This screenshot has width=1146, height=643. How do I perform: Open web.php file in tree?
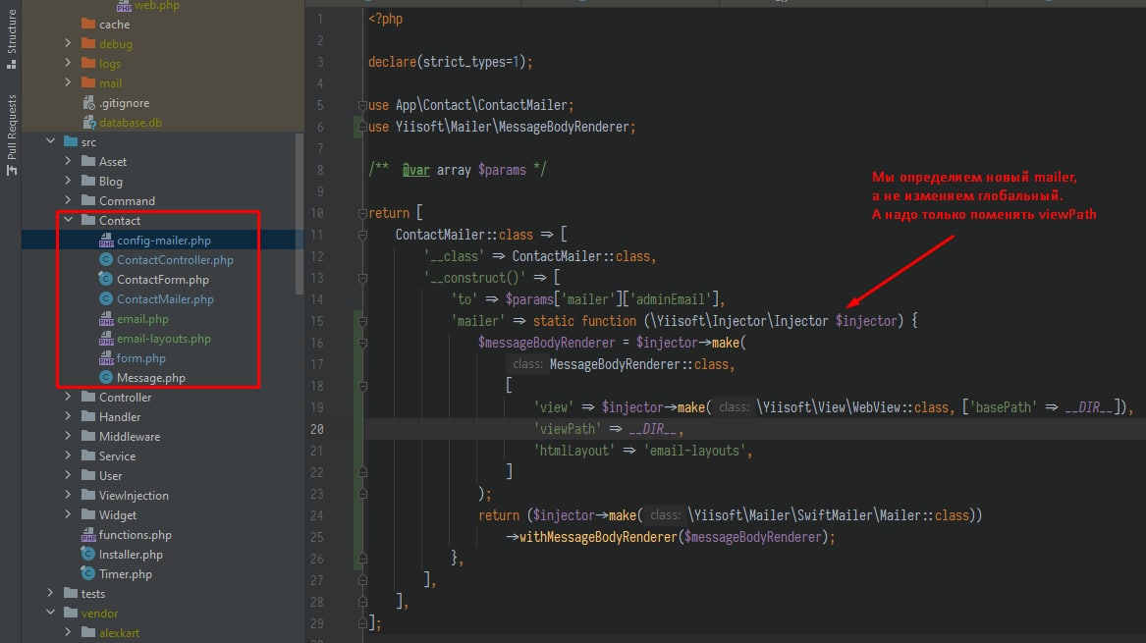(157, 6)
